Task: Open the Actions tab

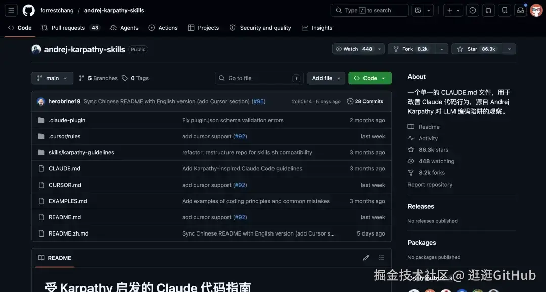Action: click(x=163, y=28)
